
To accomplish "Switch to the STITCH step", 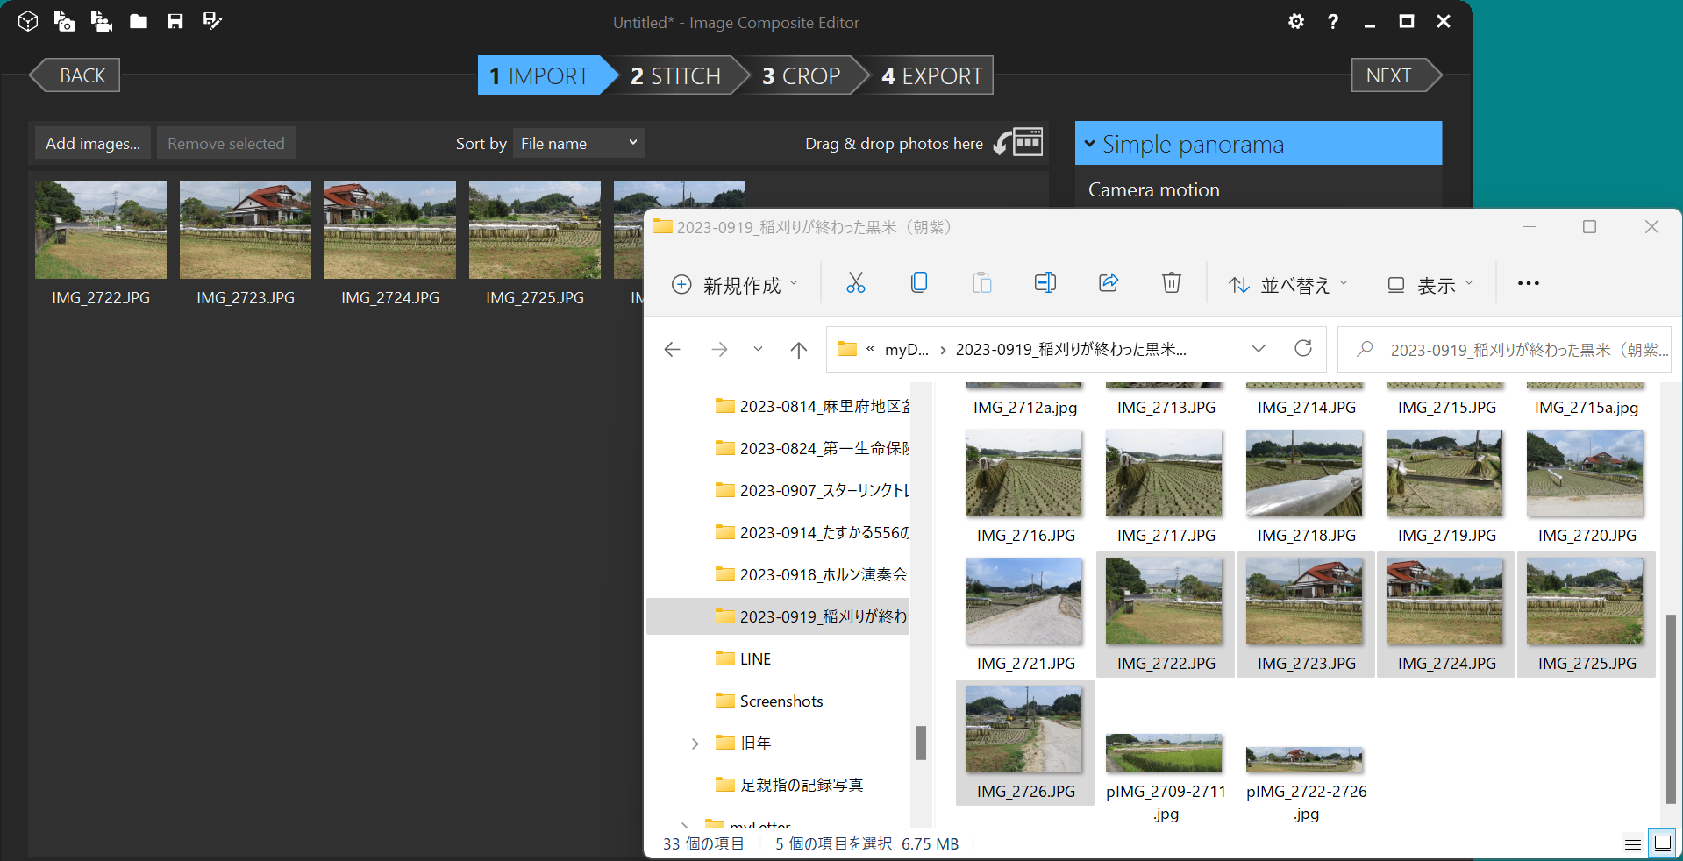I will coord(674,75).
